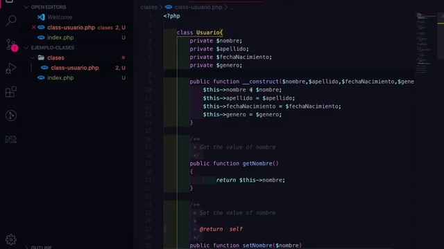Click on 'private $nombre;' line

(216, 41)
